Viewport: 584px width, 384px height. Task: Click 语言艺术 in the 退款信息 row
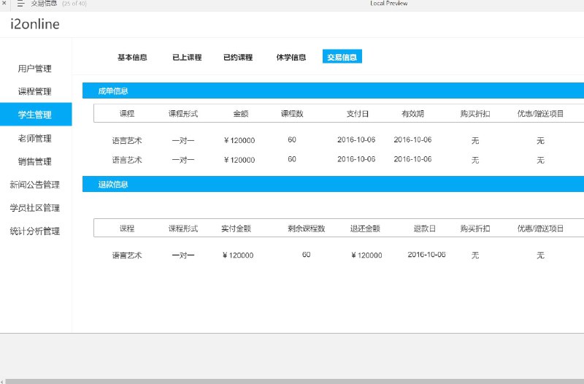pyautogui.click(x=127, y=255)
